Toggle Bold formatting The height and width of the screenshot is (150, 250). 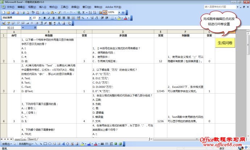pos(45,18)
